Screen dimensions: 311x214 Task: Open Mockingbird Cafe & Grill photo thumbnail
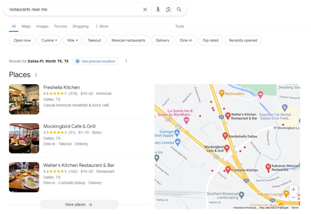click(x=24, y=138)
